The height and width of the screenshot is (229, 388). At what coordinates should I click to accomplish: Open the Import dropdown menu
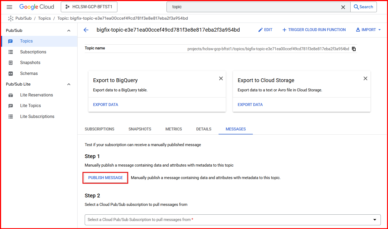pyautogui.click(x=368, y=30)
